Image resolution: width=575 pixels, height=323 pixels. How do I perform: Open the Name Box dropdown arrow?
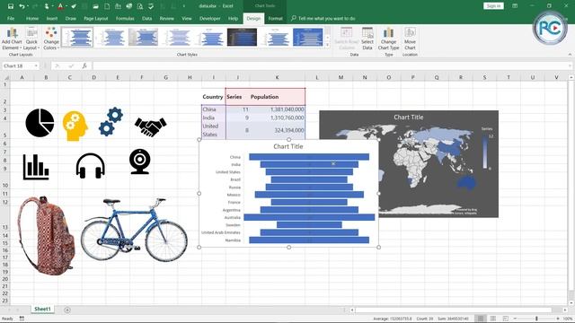point(36,65)
